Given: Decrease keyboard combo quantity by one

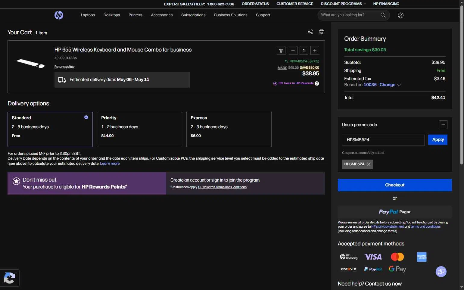Looking at the screenshot, I should tap(293, 51).
